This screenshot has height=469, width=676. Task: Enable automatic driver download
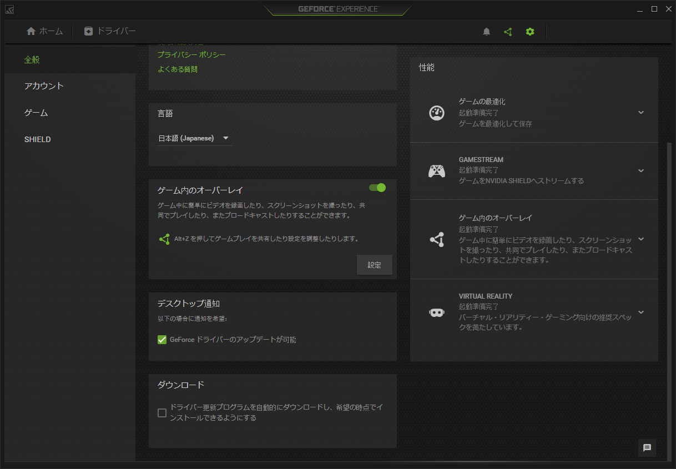pyautogui.click(x=162, y=412)
